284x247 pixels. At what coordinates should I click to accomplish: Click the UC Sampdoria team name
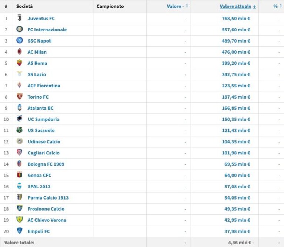[x=43, y=119]
